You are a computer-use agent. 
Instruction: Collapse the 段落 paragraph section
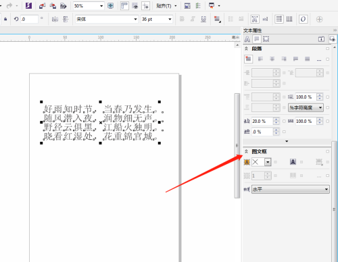click(246, 49)
